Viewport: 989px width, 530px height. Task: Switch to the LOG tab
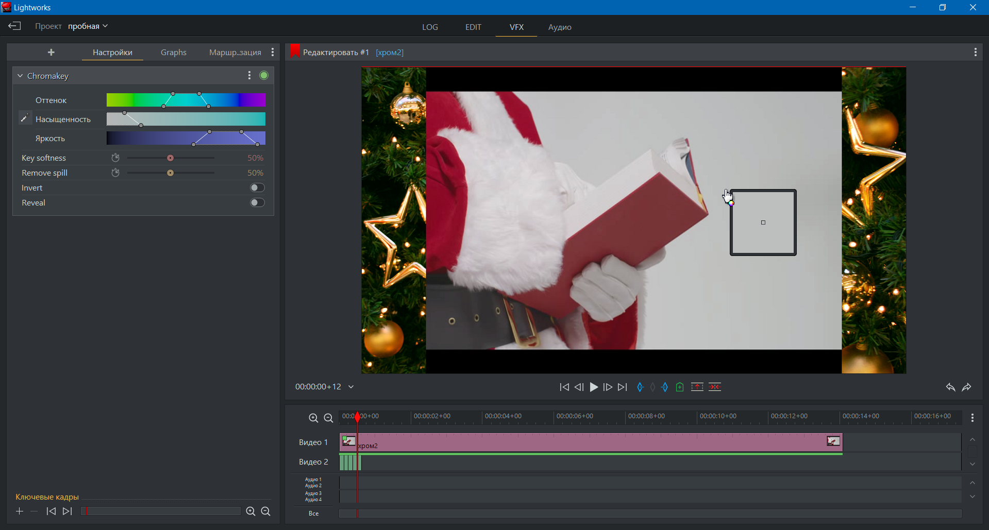(x=430, y=27)
